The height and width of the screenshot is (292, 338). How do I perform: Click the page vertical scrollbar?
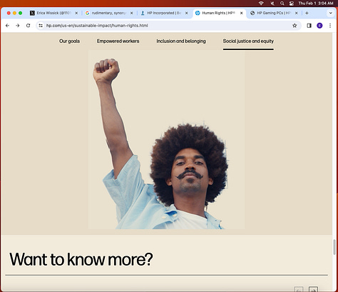334,247
